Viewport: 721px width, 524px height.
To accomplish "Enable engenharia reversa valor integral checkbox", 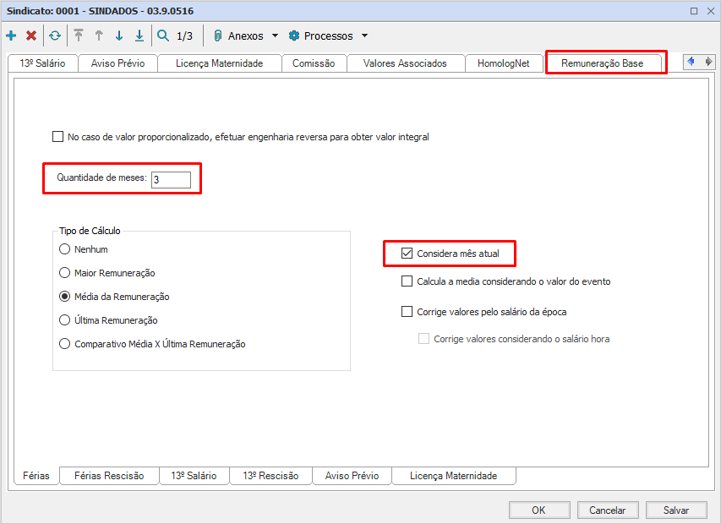I will (x=58, y=137).
